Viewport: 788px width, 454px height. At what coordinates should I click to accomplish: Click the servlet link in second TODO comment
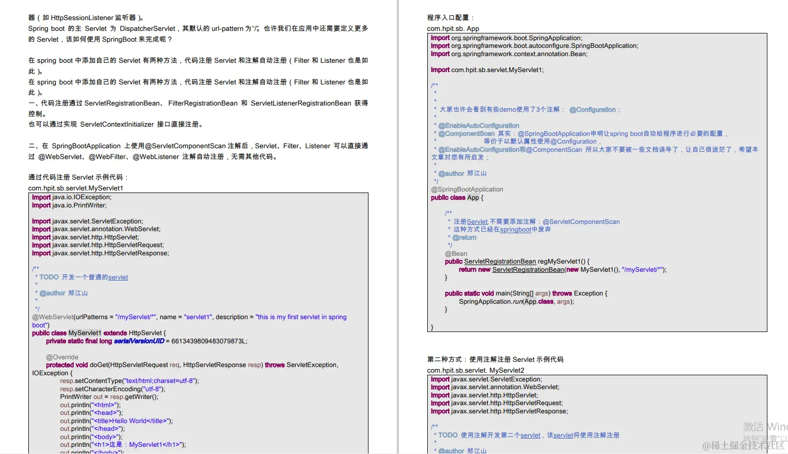[x=530, y=435]
